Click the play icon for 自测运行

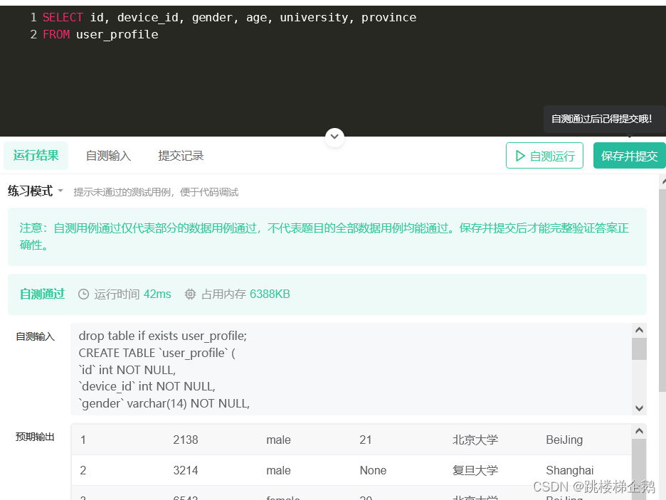520,156
